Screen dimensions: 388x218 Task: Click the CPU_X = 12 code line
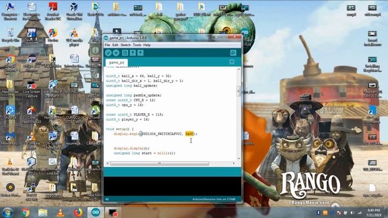pyautogui.click(x=130, y=100)
